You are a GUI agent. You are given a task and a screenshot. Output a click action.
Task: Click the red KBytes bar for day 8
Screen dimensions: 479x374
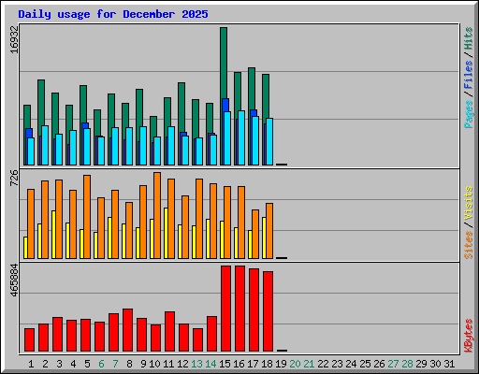point(127,330)
